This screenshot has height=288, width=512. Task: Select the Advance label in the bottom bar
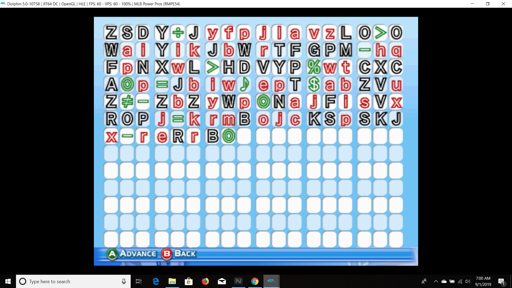(x=138, y=253)
